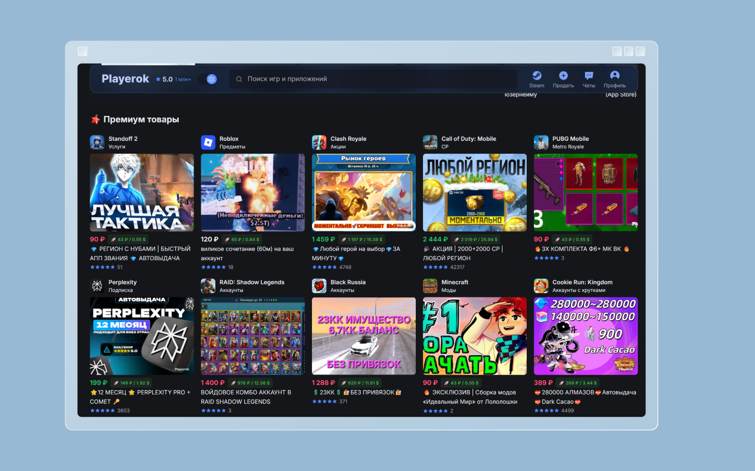Screen dimensions: 755x471
Task: Open the Профиль user icon
Action: click(x=615, y=75)
